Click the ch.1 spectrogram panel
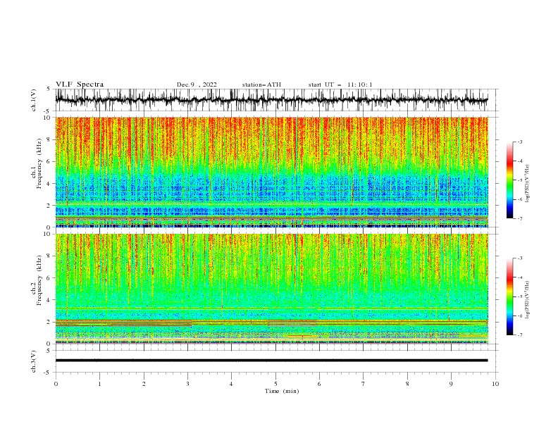The width and height of the screenshot is (558, 431). click(x=271, y=172)
